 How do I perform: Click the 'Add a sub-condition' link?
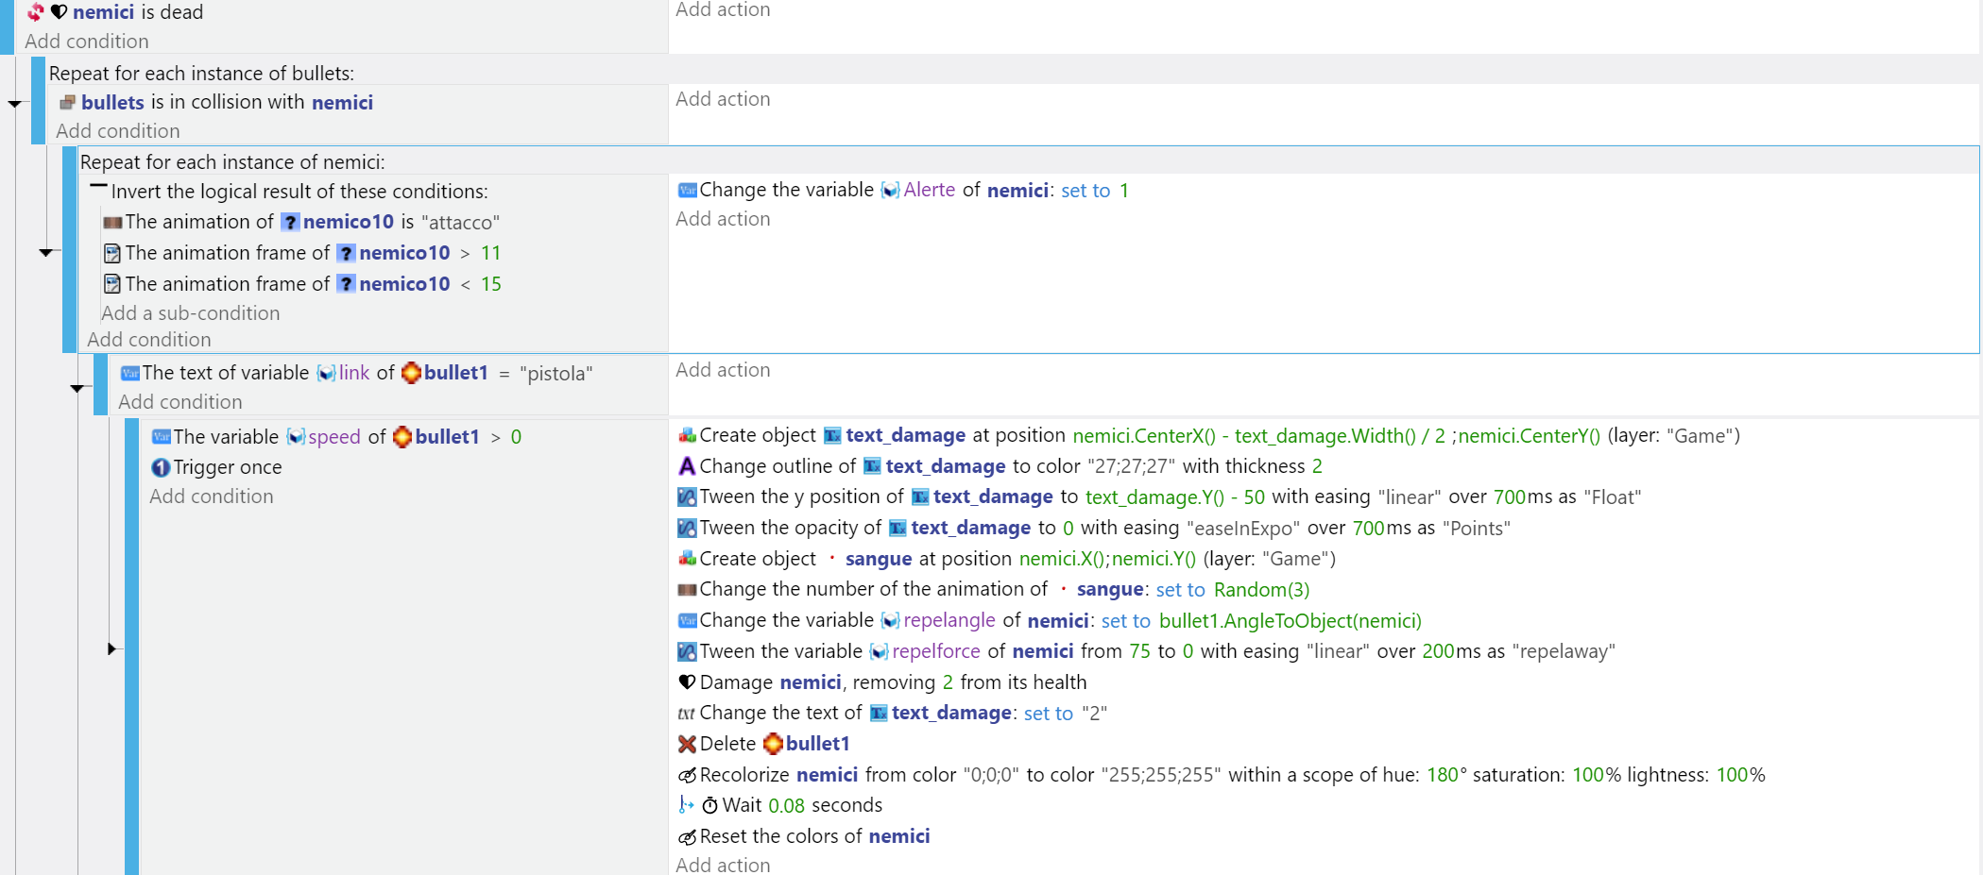pos(191,312)
